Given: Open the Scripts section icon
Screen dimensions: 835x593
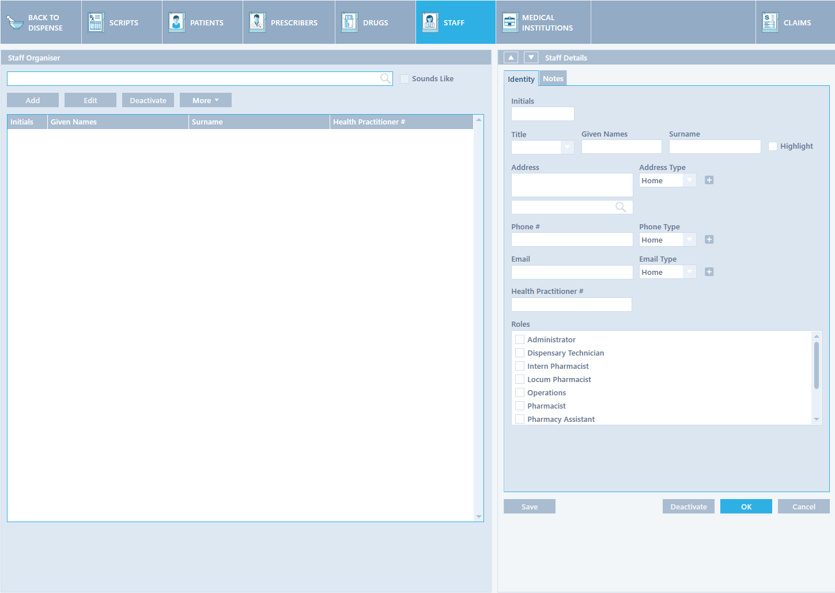Looking at the screenshot, I should point(96,22).
